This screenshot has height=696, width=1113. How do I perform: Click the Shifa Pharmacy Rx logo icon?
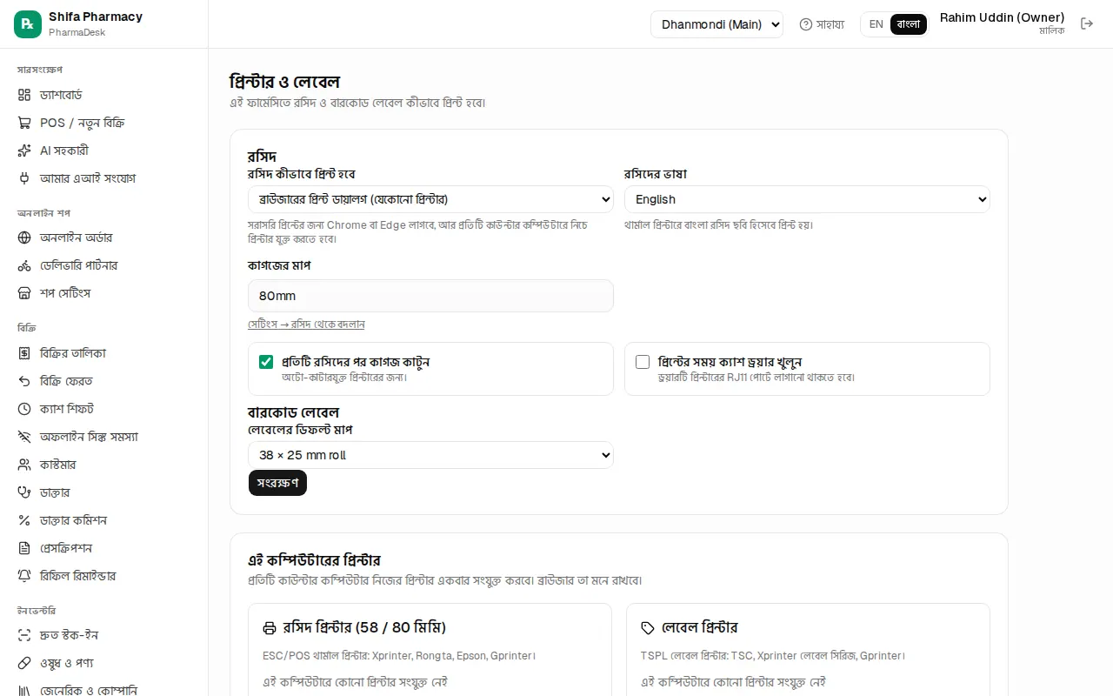pos(28,24)
